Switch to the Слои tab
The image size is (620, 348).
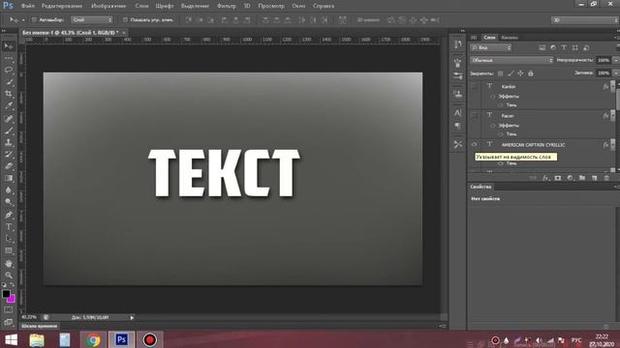pos(489,38)
